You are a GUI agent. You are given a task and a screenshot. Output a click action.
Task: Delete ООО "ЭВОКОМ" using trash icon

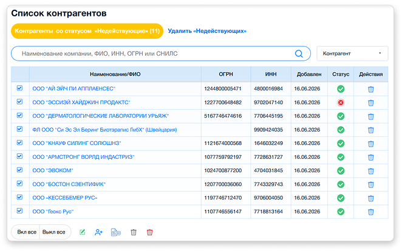(370, 171)
